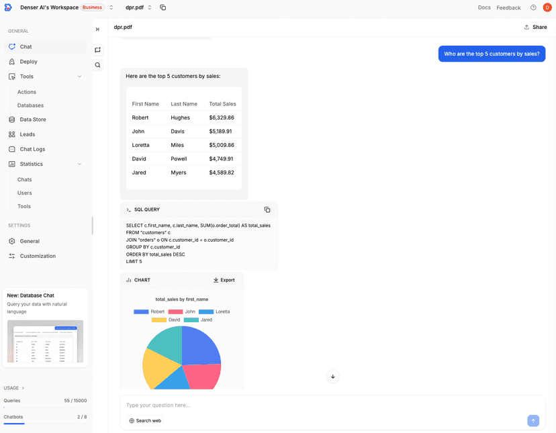556x433 pixels.
Task: Enable the Search web option
Action: point(144,421)
